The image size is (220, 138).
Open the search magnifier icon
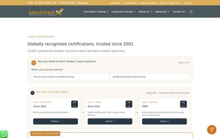(191, 12)
